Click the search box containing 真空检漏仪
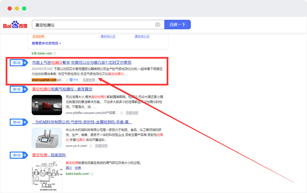The height and width of the screenshot is (193, 307). pyautogui.click(x=98, y=25)
